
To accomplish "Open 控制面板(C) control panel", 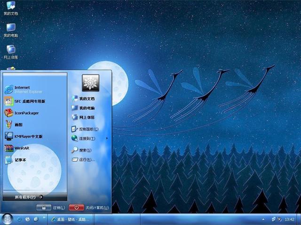I will coord(85,129).
